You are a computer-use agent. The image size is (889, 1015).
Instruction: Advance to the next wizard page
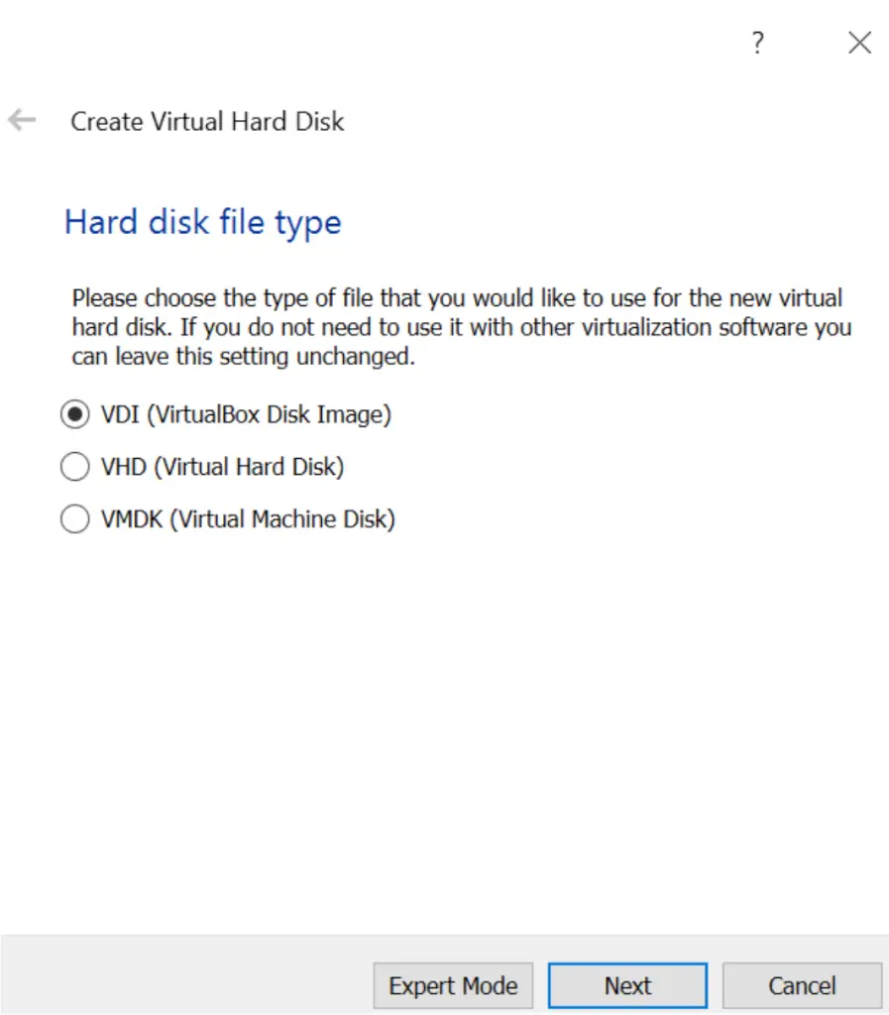pyautogui.click(x=627, y=985)
